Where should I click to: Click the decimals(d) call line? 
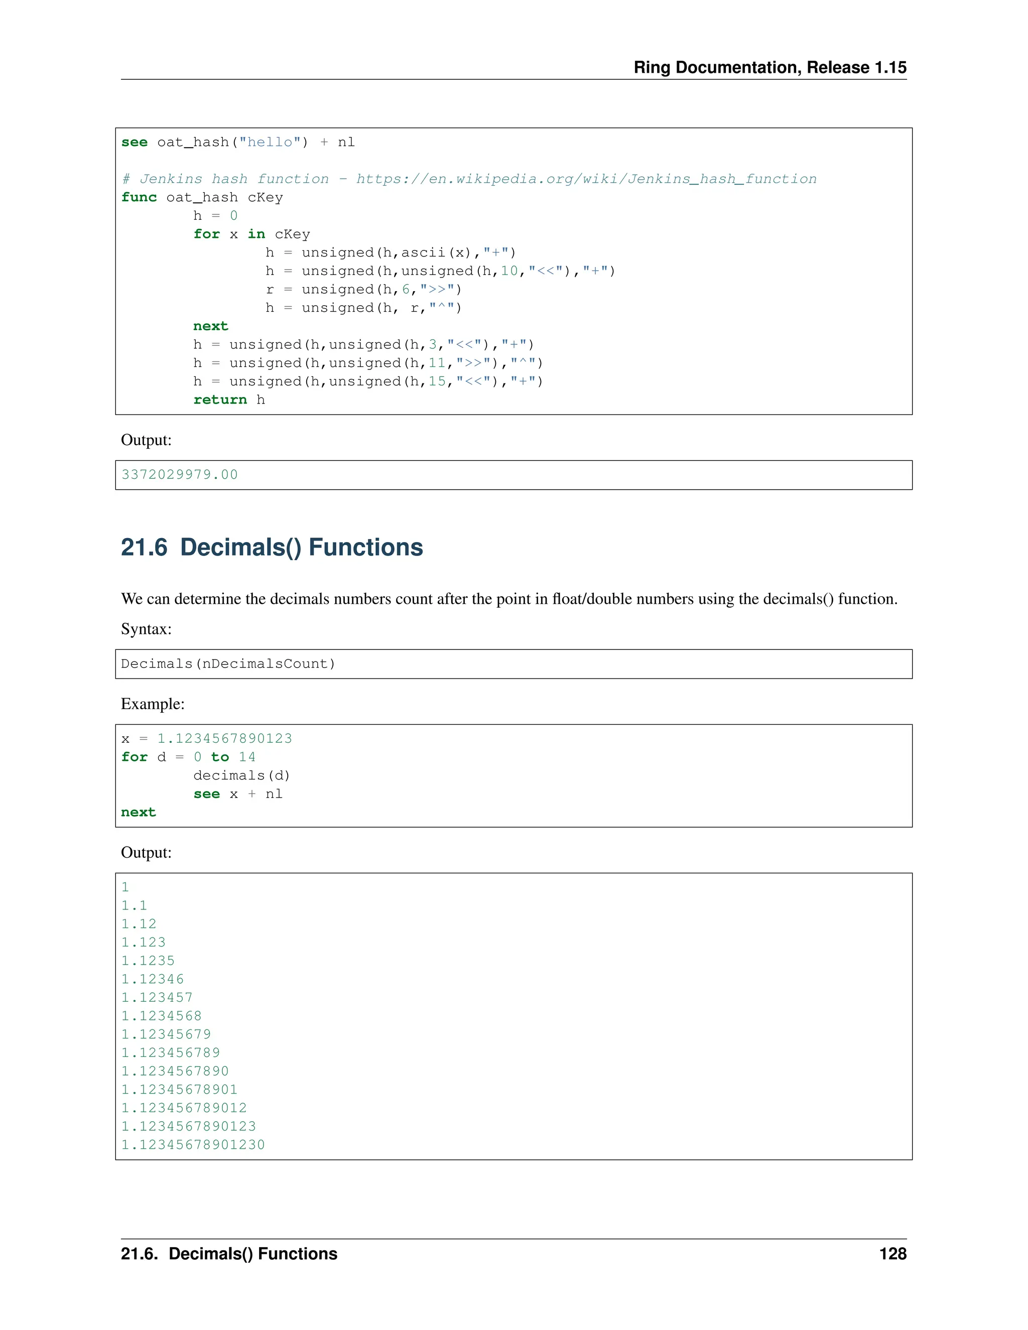(x=241, y=775)
